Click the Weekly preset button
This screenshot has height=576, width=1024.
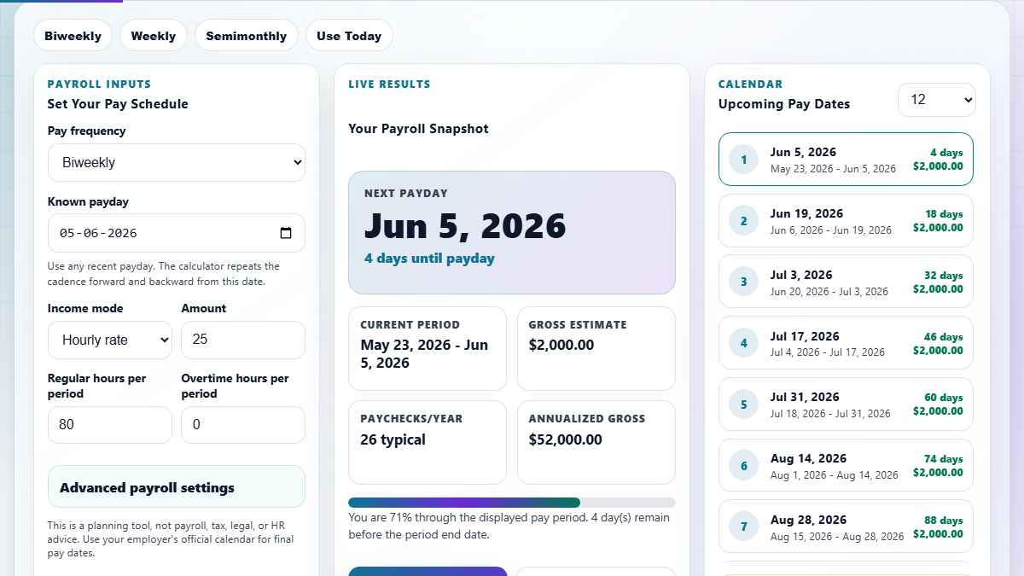tap(154, 36)
